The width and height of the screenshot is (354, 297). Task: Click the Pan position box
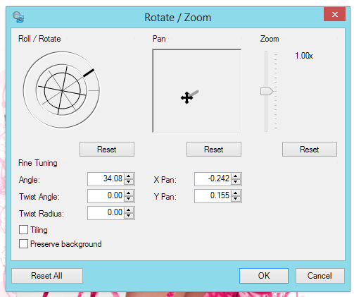click(x=197, y=91)
